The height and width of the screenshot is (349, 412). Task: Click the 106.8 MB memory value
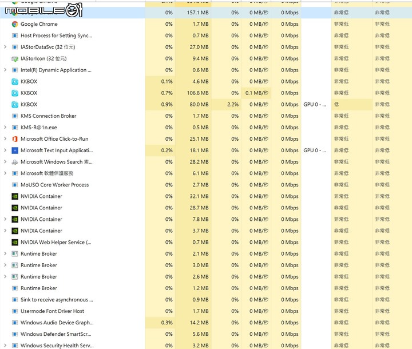pos(197,93)
